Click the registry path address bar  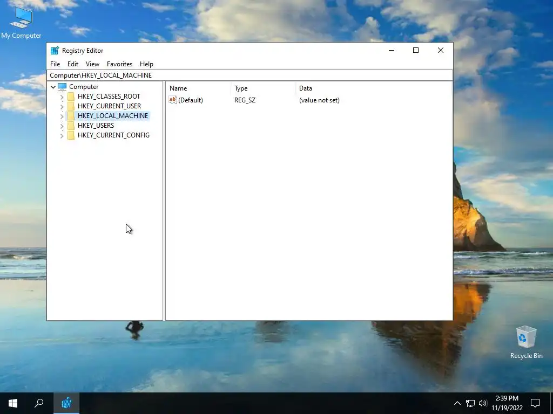pos(249,75)
